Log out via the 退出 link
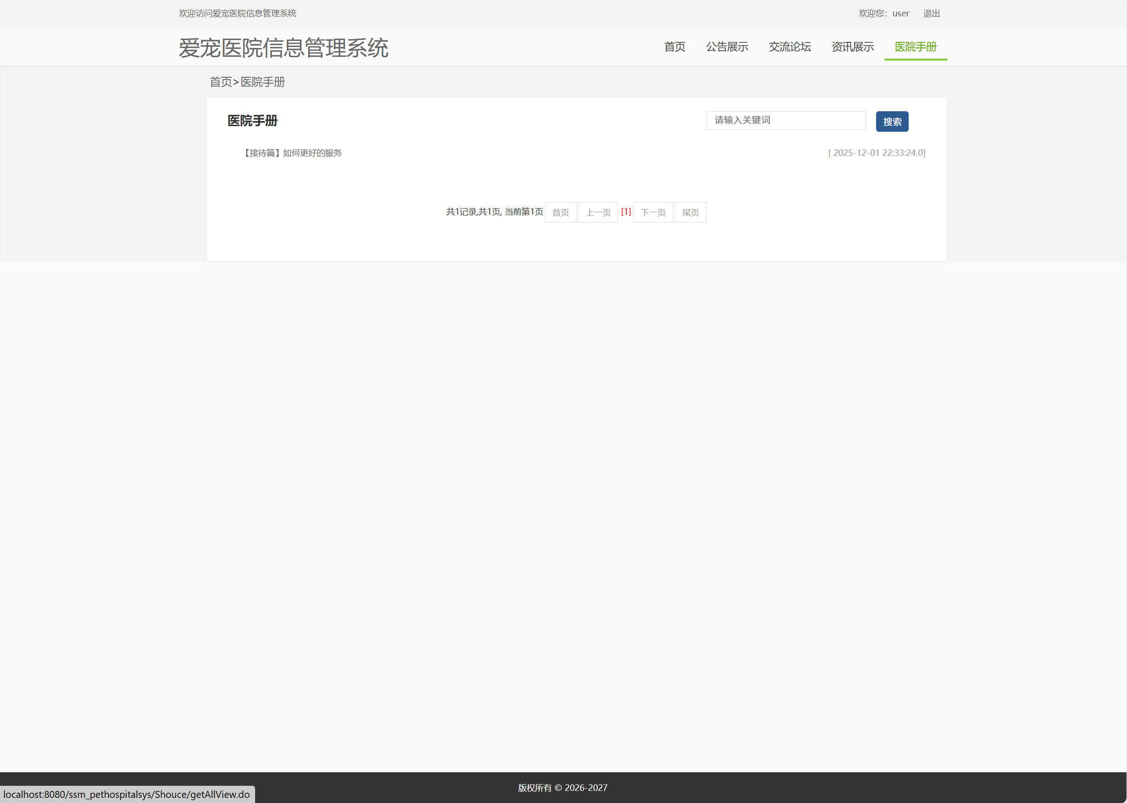 click(931, 13)
